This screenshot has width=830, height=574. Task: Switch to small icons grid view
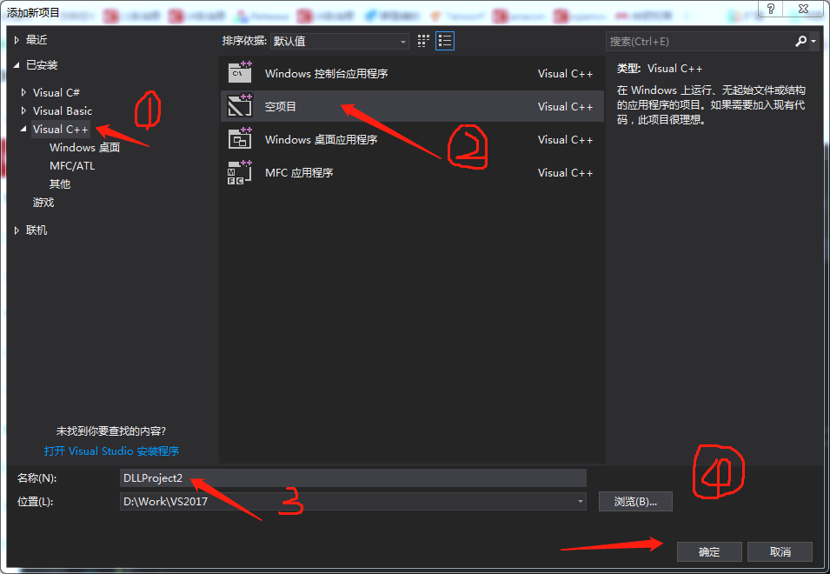click(423, 41)
